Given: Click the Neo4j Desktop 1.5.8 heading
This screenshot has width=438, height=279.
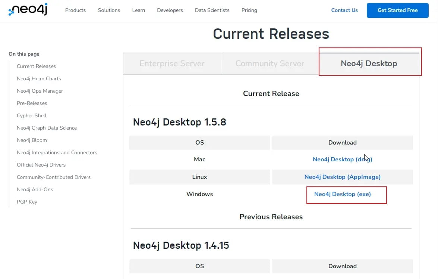Looking at the screenshot, I should (x=179, y=122).
